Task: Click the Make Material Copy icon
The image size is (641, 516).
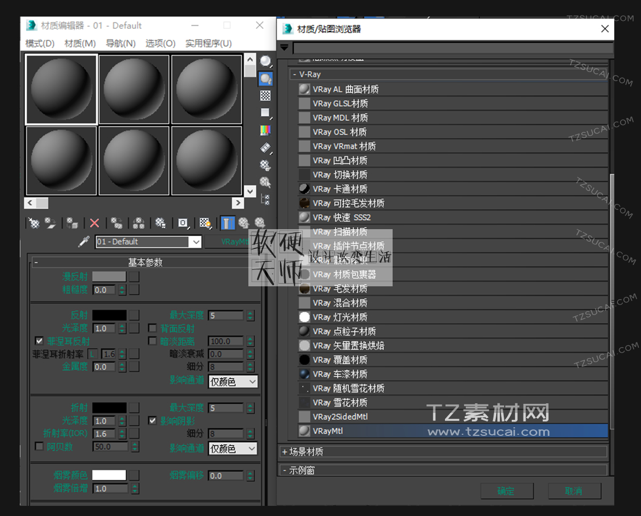Action: click(116, 223)
